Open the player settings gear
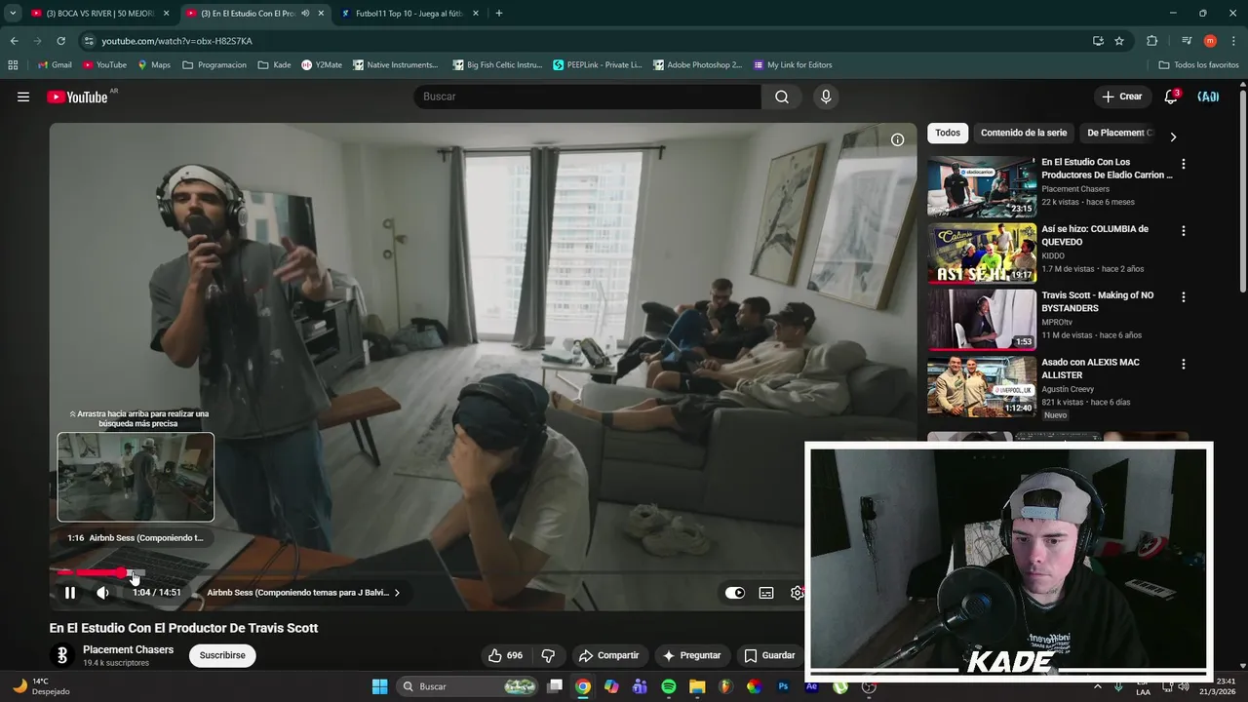The height and width of the screenshot is (702, 1248). [x=797, y=593]
